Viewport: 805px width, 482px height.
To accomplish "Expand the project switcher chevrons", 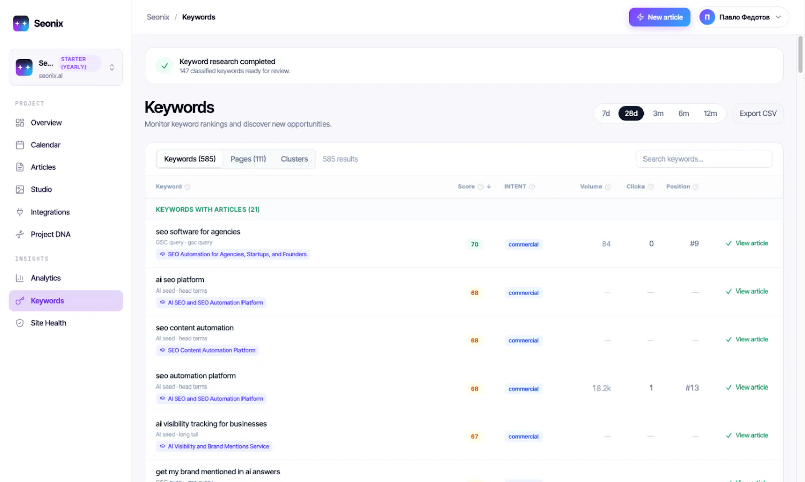I will (112, 67).
